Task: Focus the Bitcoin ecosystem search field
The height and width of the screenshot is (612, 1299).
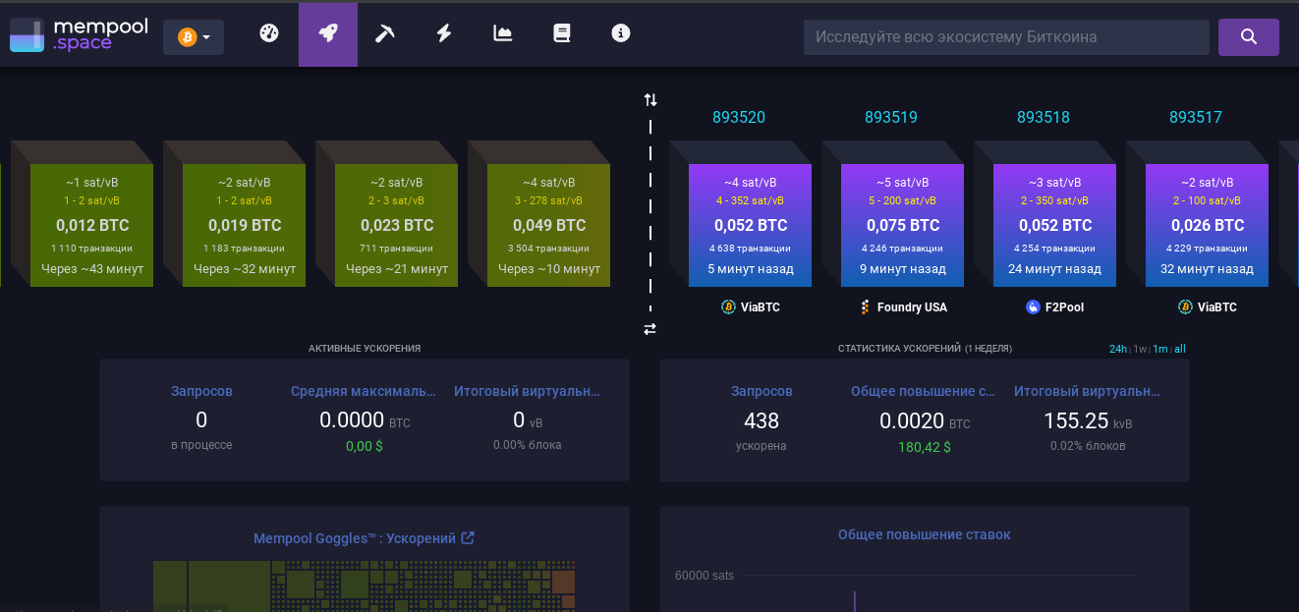Action: click(x=1006, y=37)
